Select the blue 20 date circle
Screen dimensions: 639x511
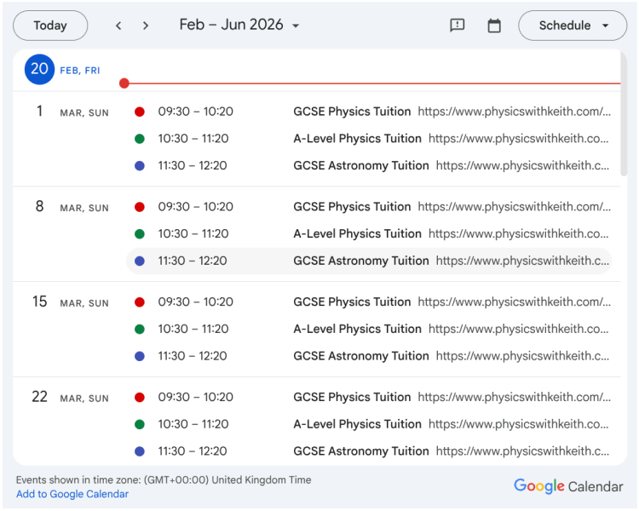[39, 69]
